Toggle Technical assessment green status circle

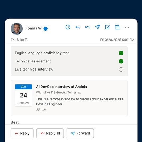click(x=121, y=61)
